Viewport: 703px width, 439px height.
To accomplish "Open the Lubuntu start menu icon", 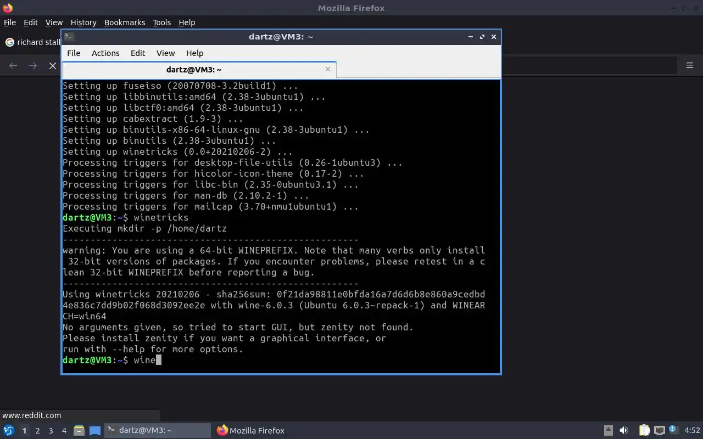I will (x=8, y=431).
